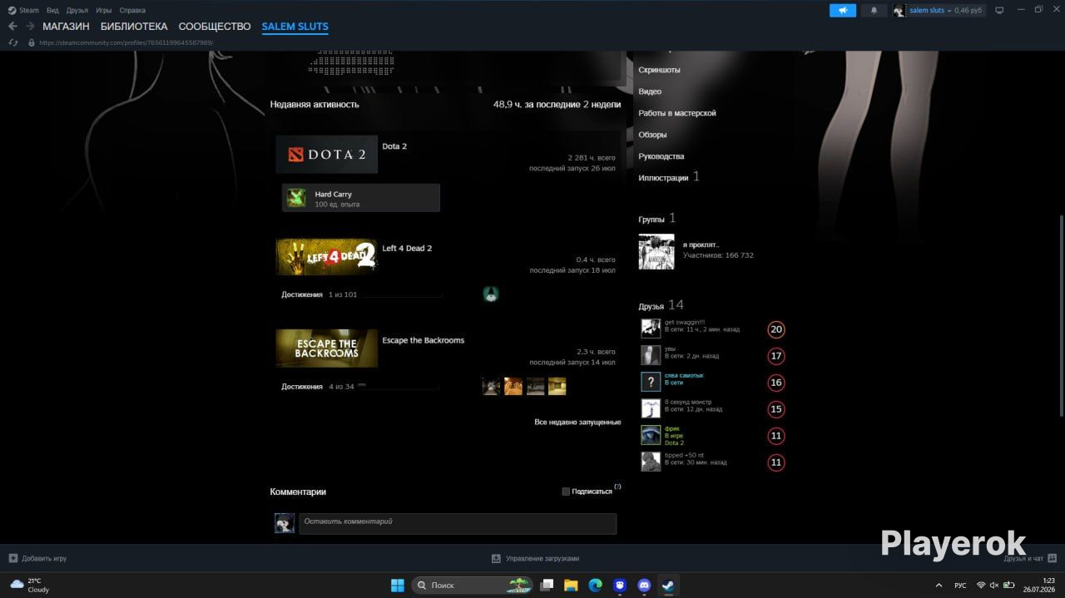Viewport: 1065px width, 598px height.
Task: Open the Escape the Backrooms title link
Action: (423, 340)
